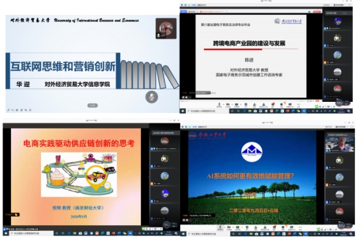
Task: Open invite icon in toolbar below 跨境电商 slide
Action: 255,104
